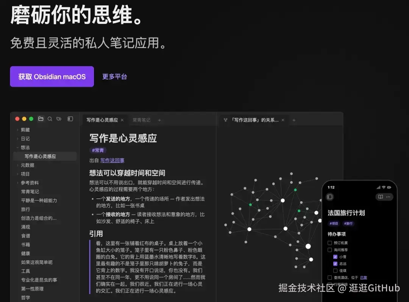Screen dimensions: 409x302
Task: Switch to the 写作是心灵感应 tab
Action: click(102, 120)
